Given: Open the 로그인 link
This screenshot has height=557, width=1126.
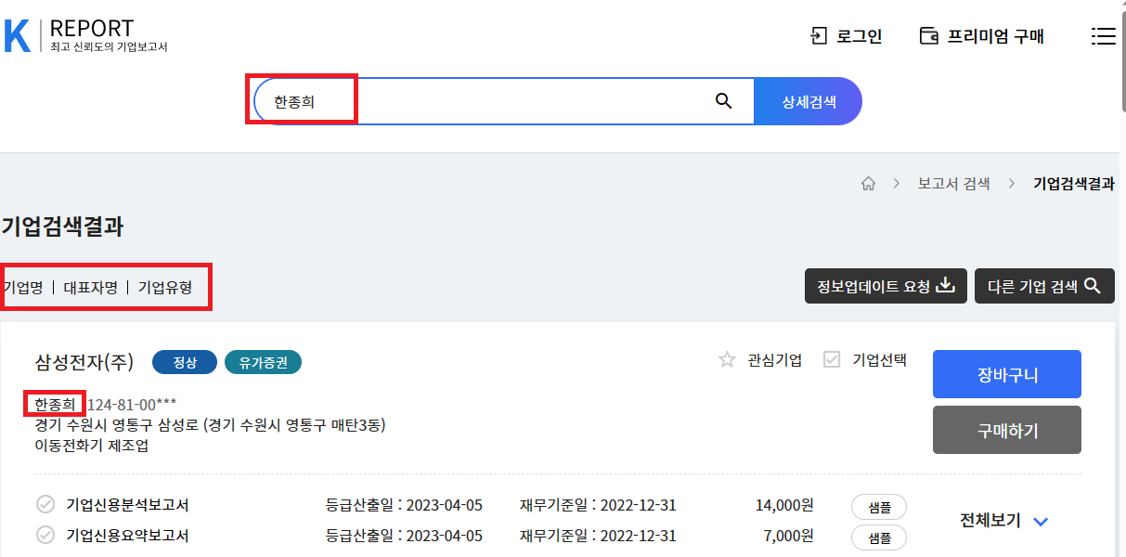Looking at the screenshot, I should 859,36.
